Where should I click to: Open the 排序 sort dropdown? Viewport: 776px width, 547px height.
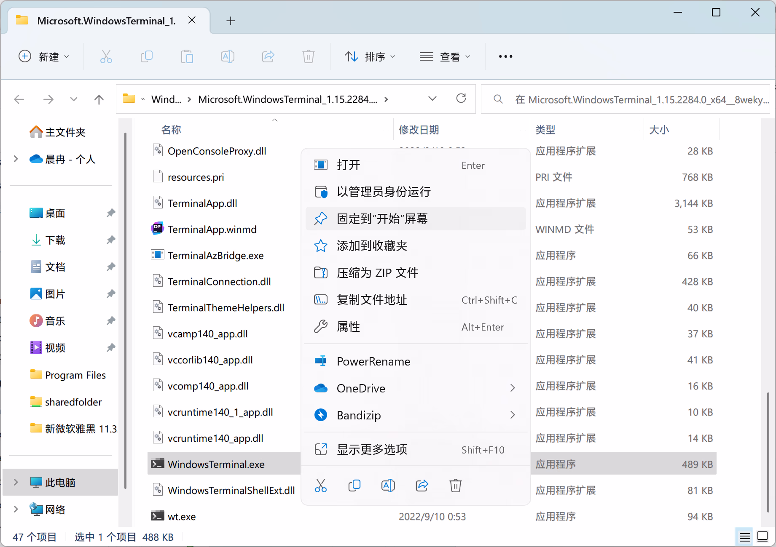(x=370, y=56)
